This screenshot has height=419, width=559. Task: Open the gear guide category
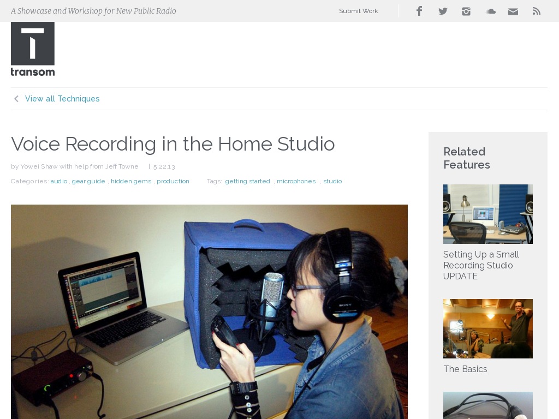[x=88, y=181]
